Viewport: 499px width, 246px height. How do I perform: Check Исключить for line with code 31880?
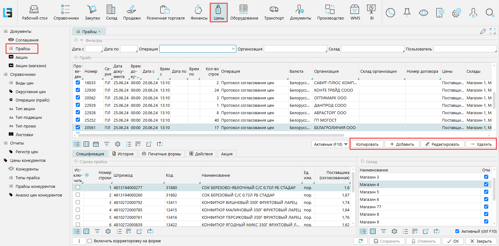[x=78, y=187]
